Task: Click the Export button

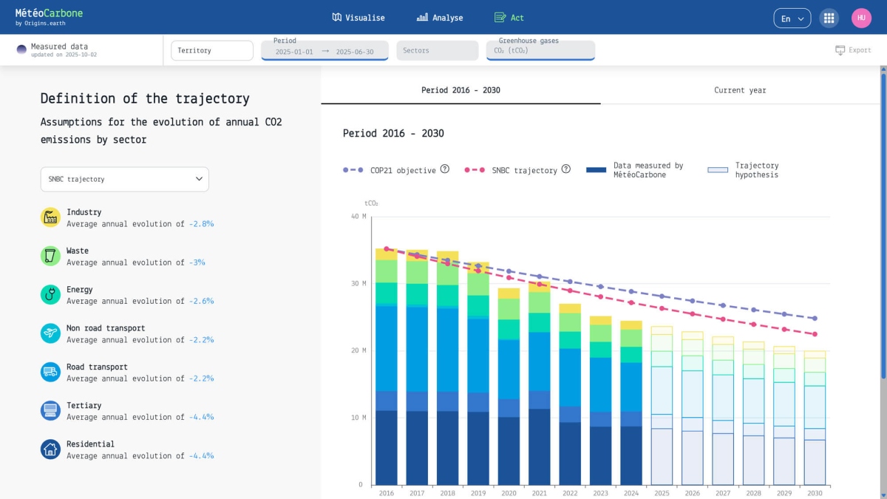Action: pos(853,50)
